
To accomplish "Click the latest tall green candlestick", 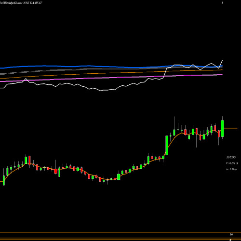I will click(x=222, y=128).
